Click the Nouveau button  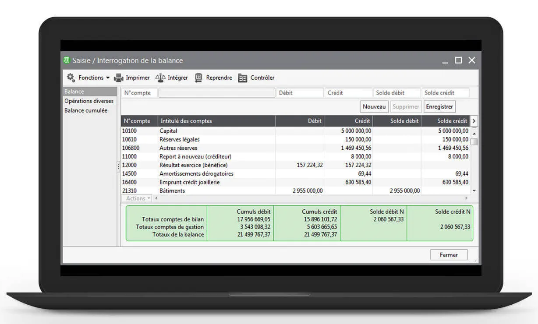click(x=375, y=106)
